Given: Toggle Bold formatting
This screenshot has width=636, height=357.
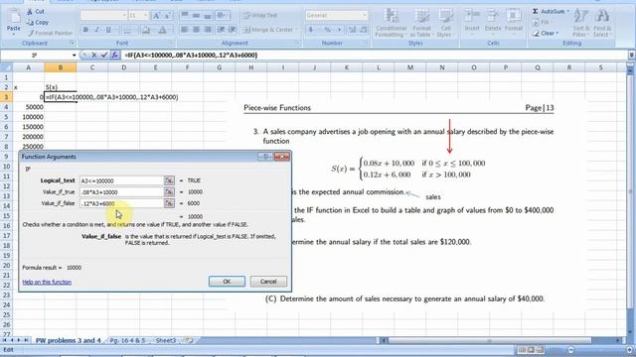Looking at the screenshot, I should (x=85, y=30).
